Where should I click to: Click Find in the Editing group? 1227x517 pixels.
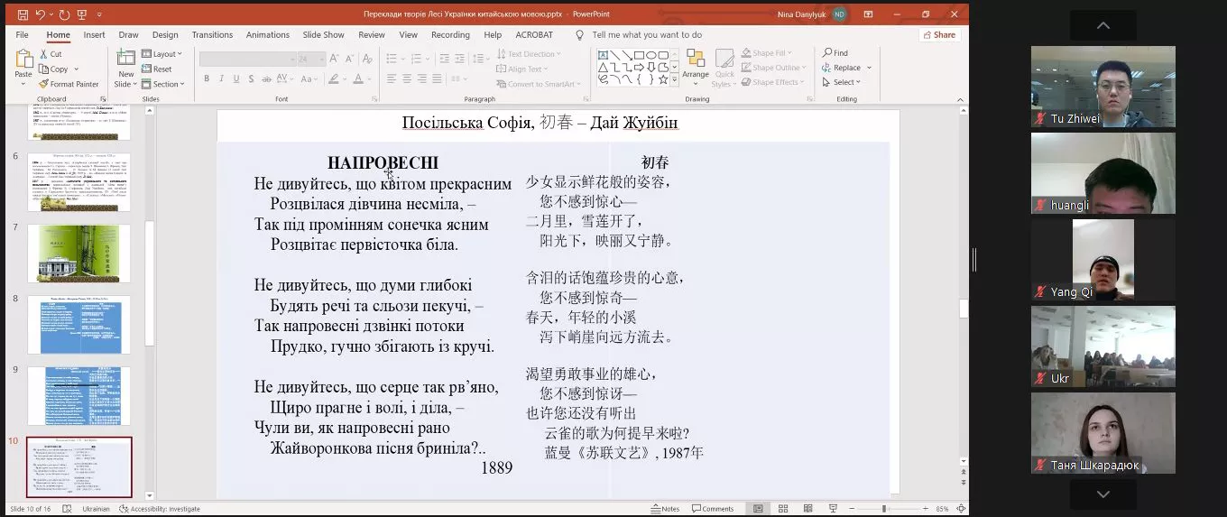tap(835, 53)
